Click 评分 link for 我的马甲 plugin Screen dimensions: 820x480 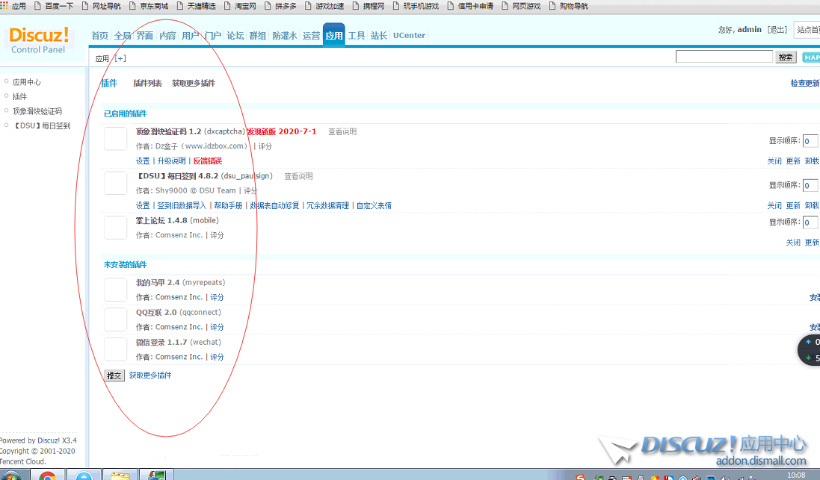point(217,297)
